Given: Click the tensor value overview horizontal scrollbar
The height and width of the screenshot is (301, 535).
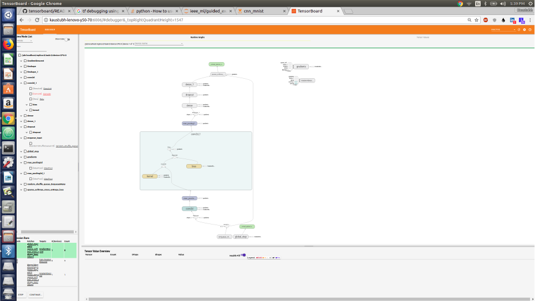Looking at the screenshot, I should tap(309, 299).
